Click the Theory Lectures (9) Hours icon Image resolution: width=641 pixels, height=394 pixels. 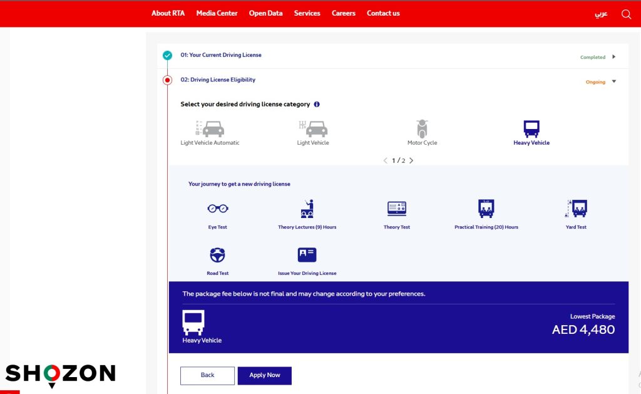point(307,208)
